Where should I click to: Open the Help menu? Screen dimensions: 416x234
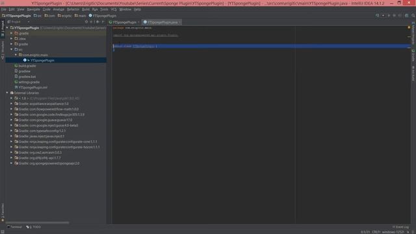click(x=137, y=9)
